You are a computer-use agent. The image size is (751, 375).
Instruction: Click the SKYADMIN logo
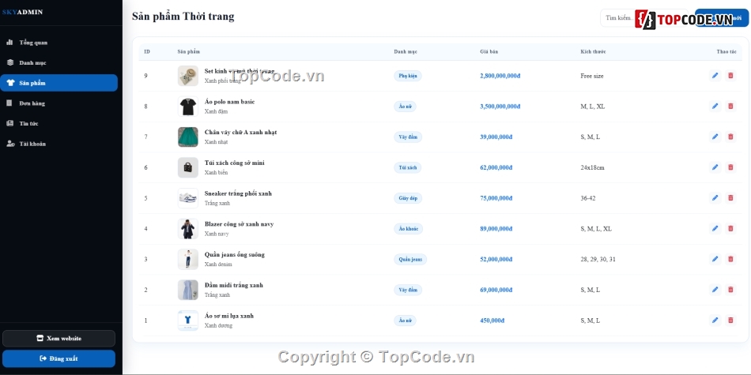coord(22,12)
